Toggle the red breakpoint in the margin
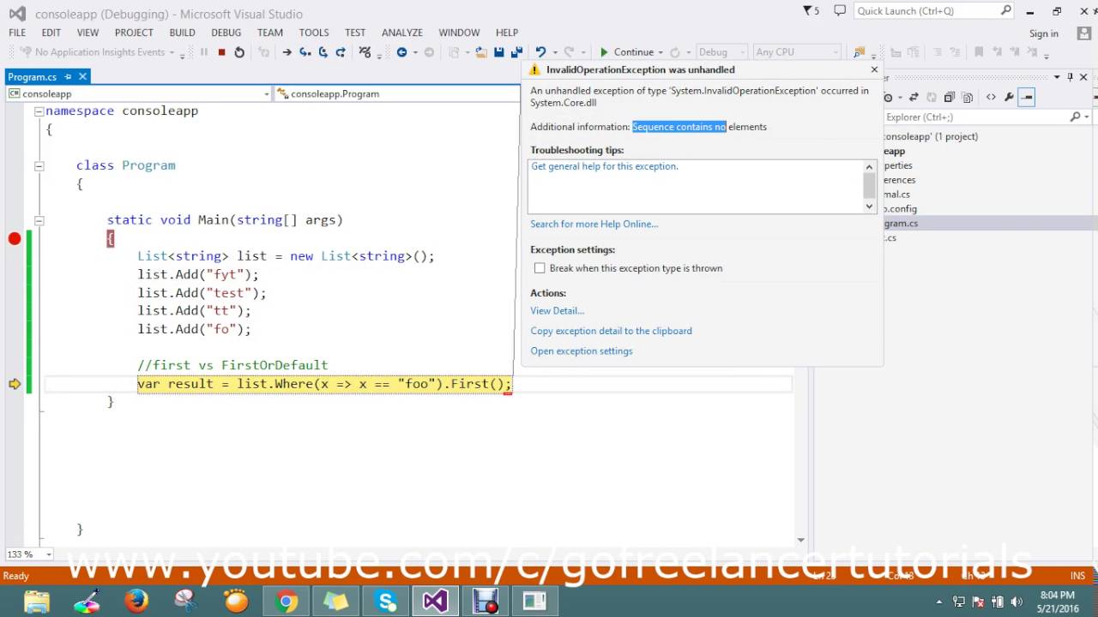Screen dimensions: 1098x617 (x=15, y=238)
